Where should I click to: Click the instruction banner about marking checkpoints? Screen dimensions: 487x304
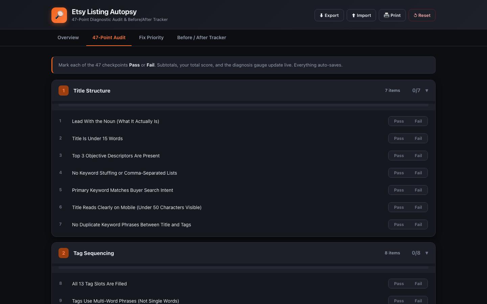[243, 65]
